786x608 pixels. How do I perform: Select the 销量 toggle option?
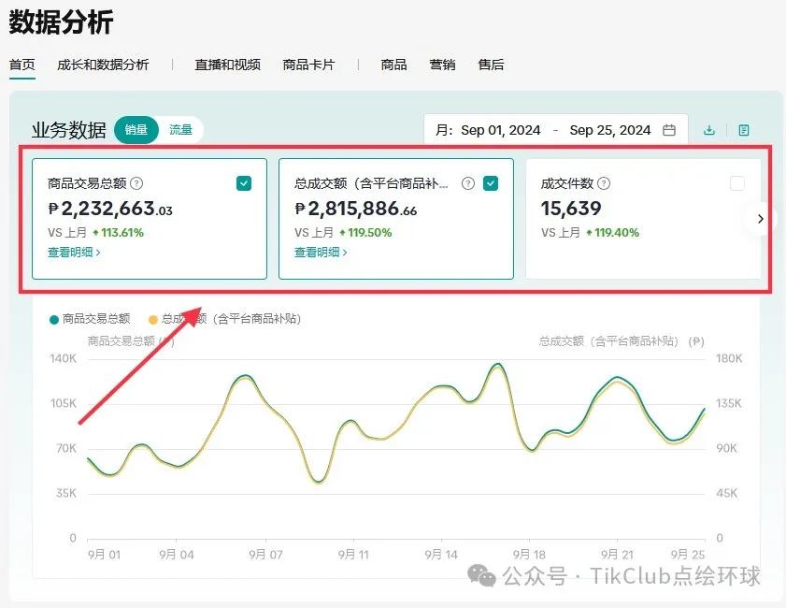(136, 130)
